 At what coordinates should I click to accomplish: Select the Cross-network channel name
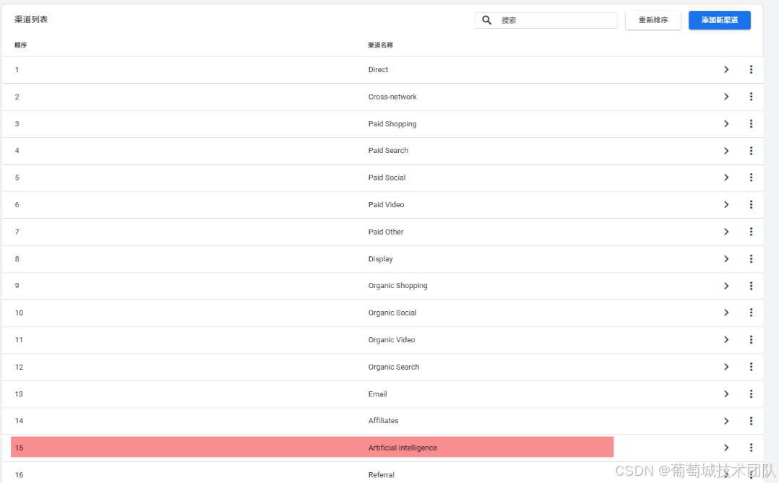tap(392, 97)
